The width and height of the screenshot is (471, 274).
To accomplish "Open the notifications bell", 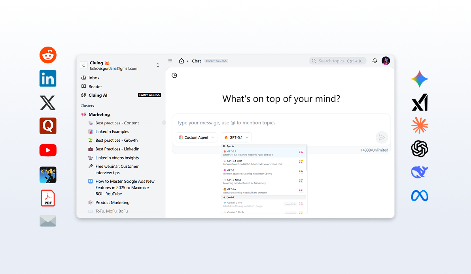I will [374, 60].
